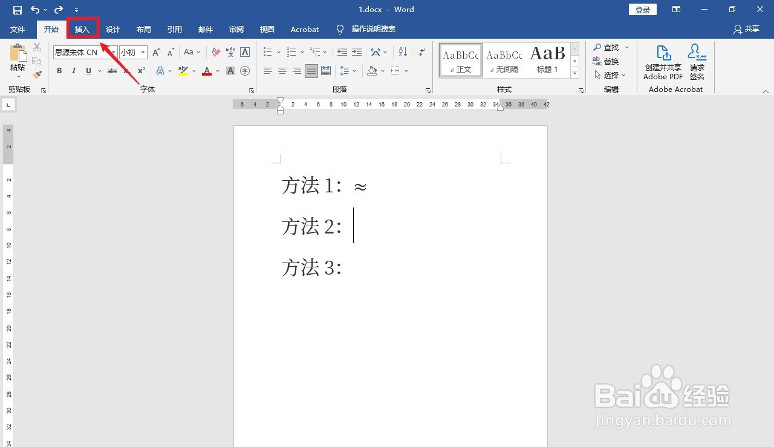774x447 pixels.
Task: Toggle Italic formatting
Action: (74, 71)
